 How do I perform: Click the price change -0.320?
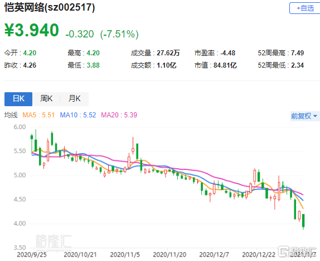(80, 34)
